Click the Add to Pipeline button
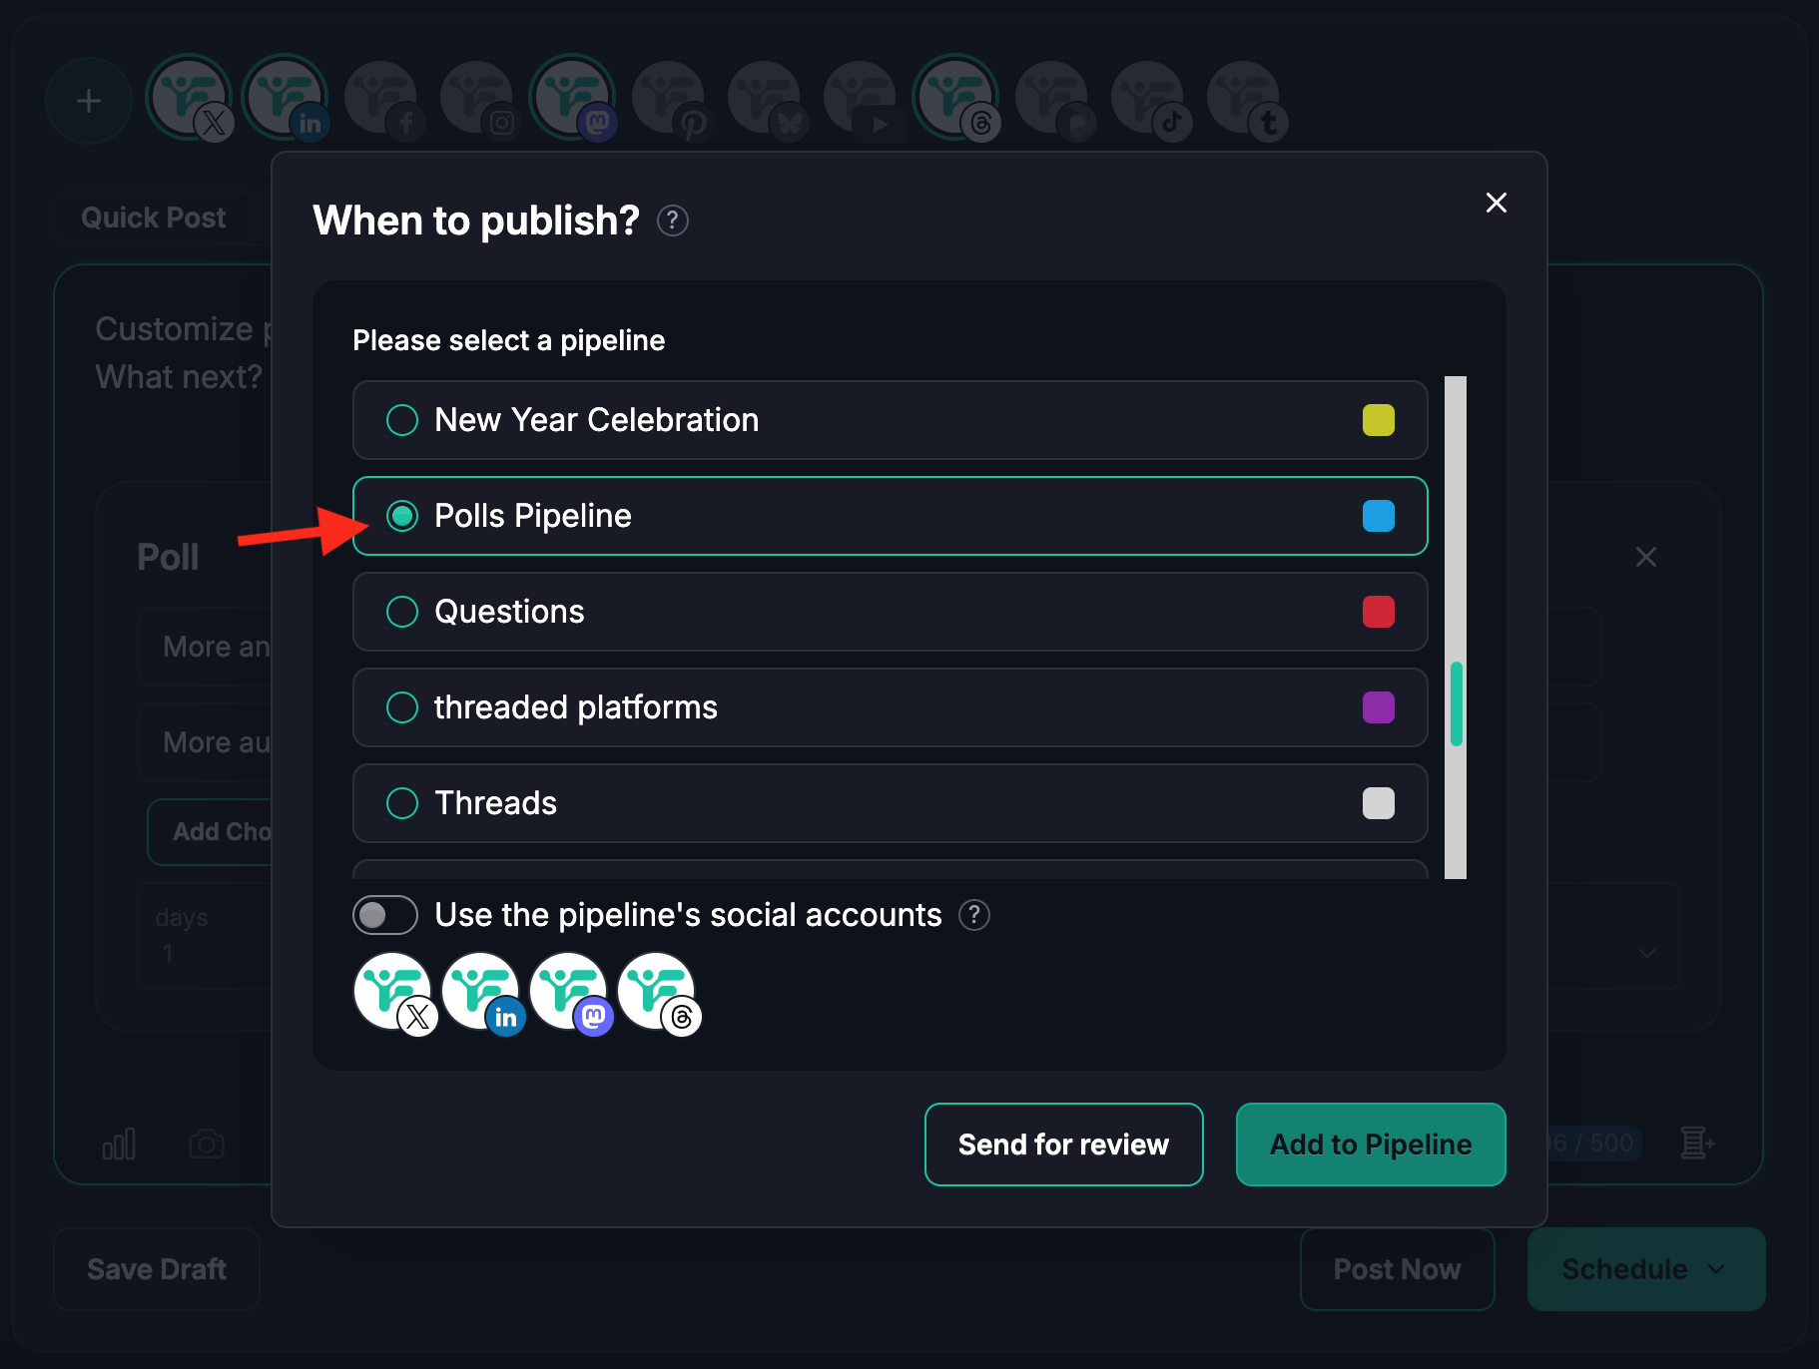Image resolution: width=1819 pixels, height=1369 pixels. pos(1370,1144)
